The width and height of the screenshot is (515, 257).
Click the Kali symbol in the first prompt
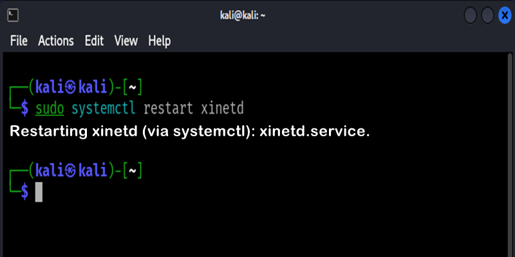(71, 87)
